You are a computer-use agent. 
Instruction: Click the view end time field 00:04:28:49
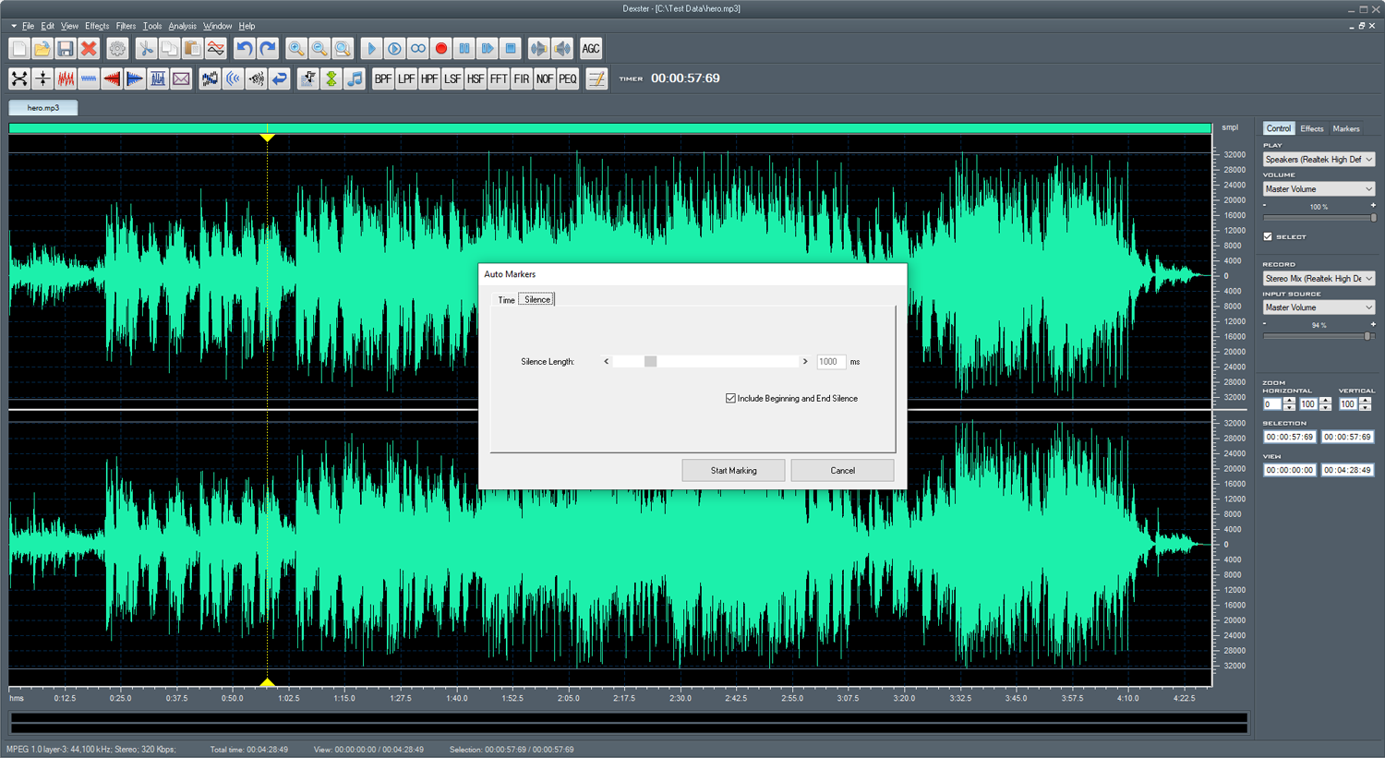1347,470
